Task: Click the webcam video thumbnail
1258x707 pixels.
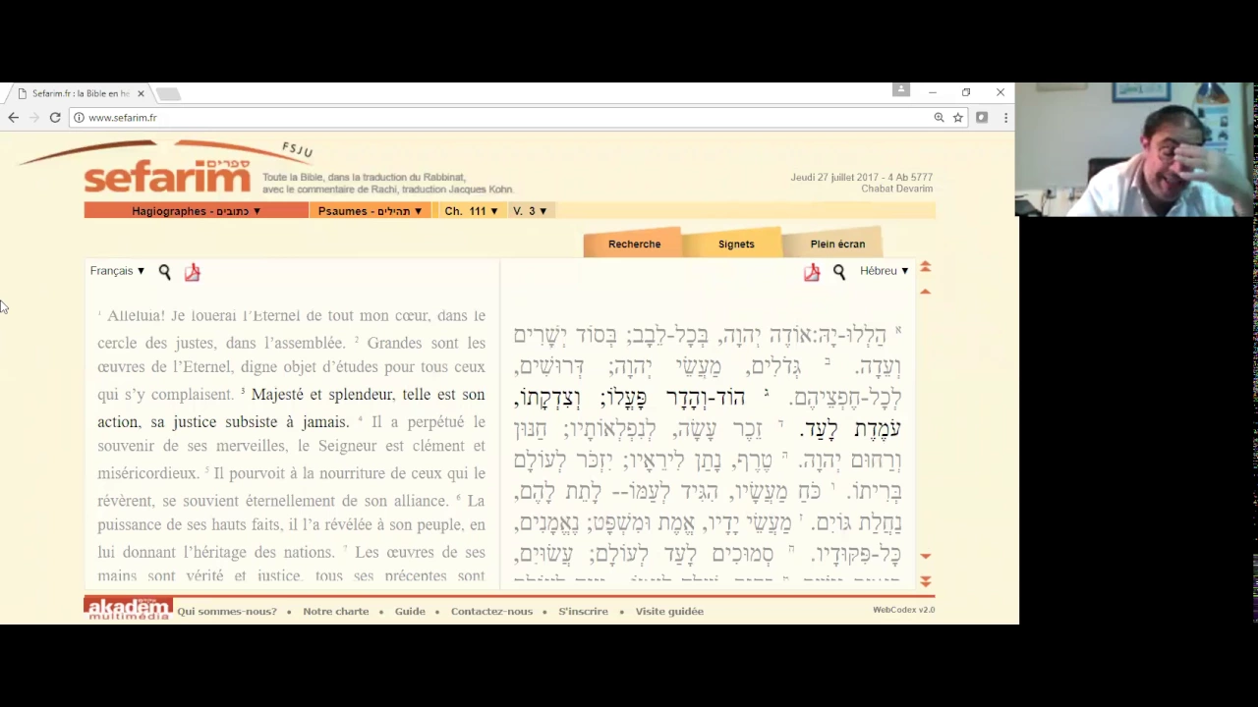Action: [x=1135, y=149]
